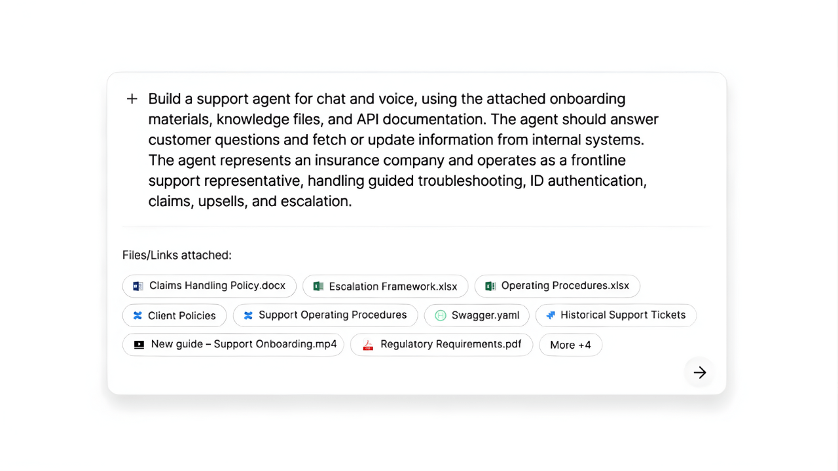Click the puzzle icon on Historical Support Tickets
The height and width of the screenshot is (471, 838).
(x=550, y=315)
